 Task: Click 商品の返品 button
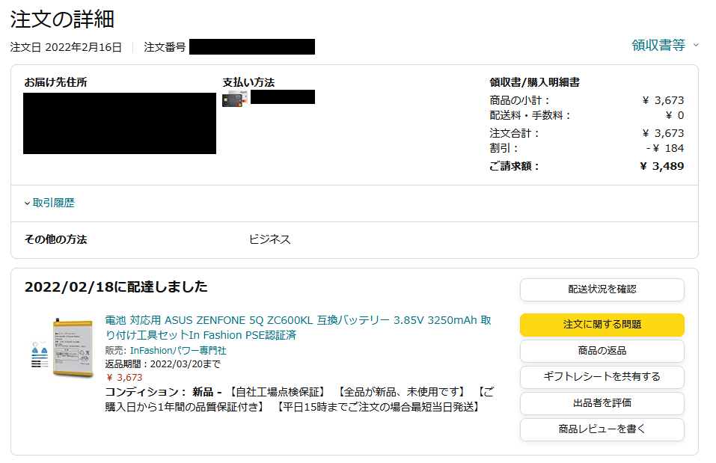(602, 351)
